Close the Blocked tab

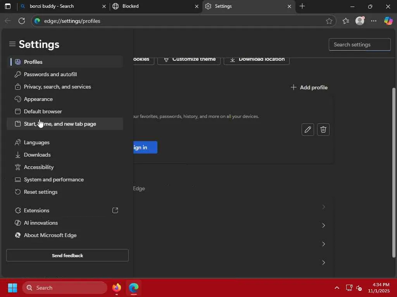(x=197, y=6)
